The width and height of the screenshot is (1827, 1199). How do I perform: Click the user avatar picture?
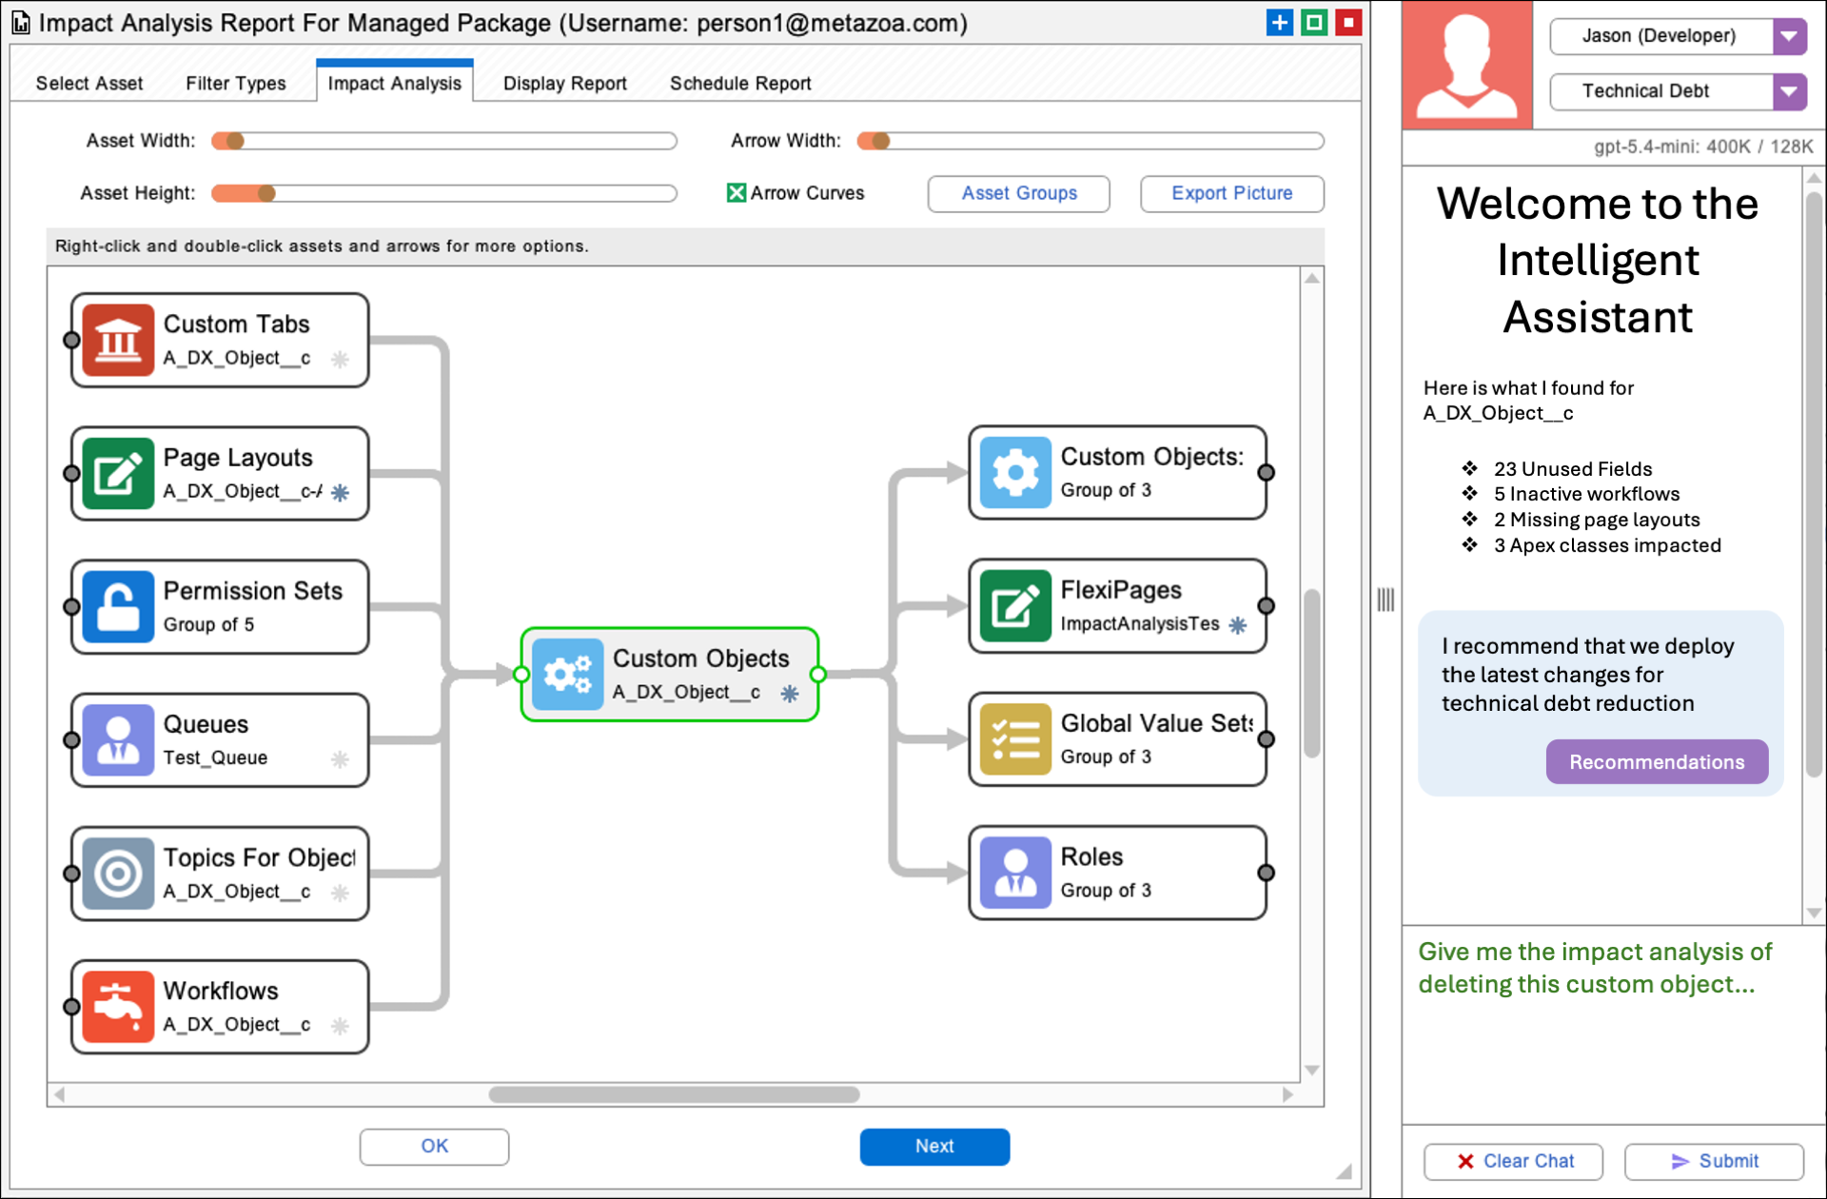(x=1466, y=65)
